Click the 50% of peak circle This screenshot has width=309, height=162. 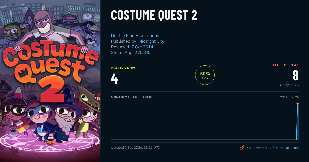(x=205, y=75)
